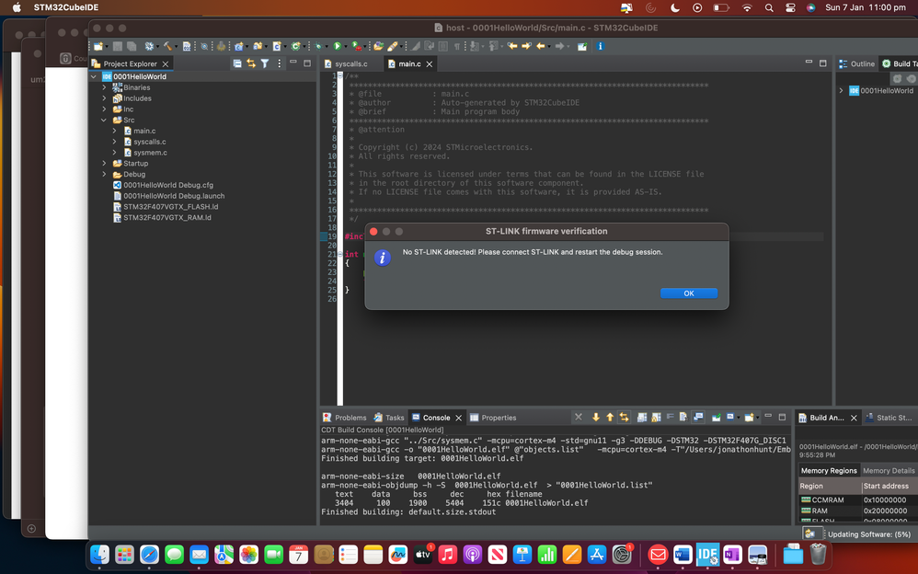Toggle the console's two-arrow show-error button
The image size is (918, 574).
(624, 417)
